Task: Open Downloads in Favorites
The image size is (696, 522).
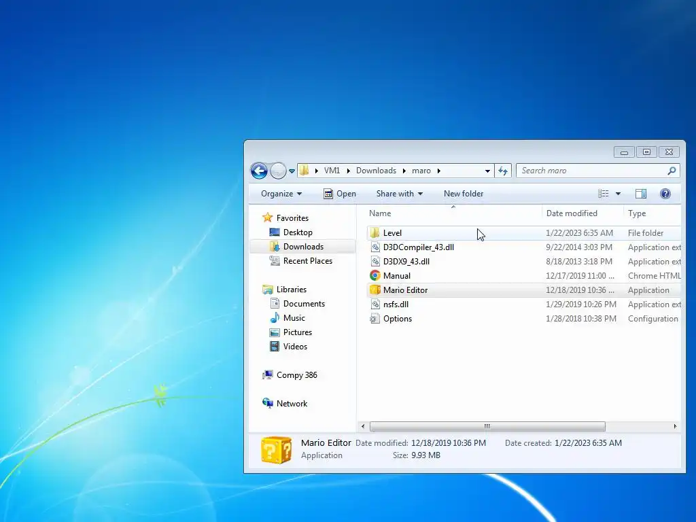Action: coord(303,246)
